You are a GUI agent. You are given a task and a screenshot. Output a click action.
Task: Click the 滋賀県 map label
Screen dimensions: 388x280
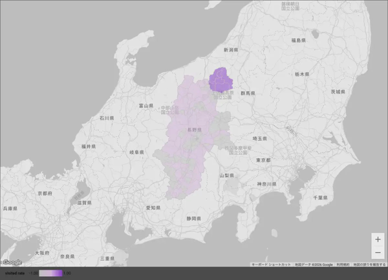tap(84, 203)
